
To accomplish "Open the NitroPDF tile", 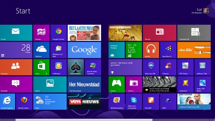I will pos(151,101).
